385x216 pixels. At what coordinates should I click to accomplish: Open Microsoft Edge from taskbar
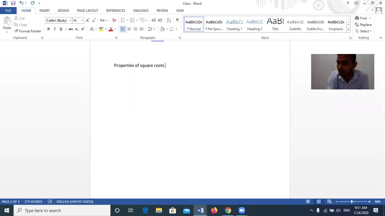145,210
